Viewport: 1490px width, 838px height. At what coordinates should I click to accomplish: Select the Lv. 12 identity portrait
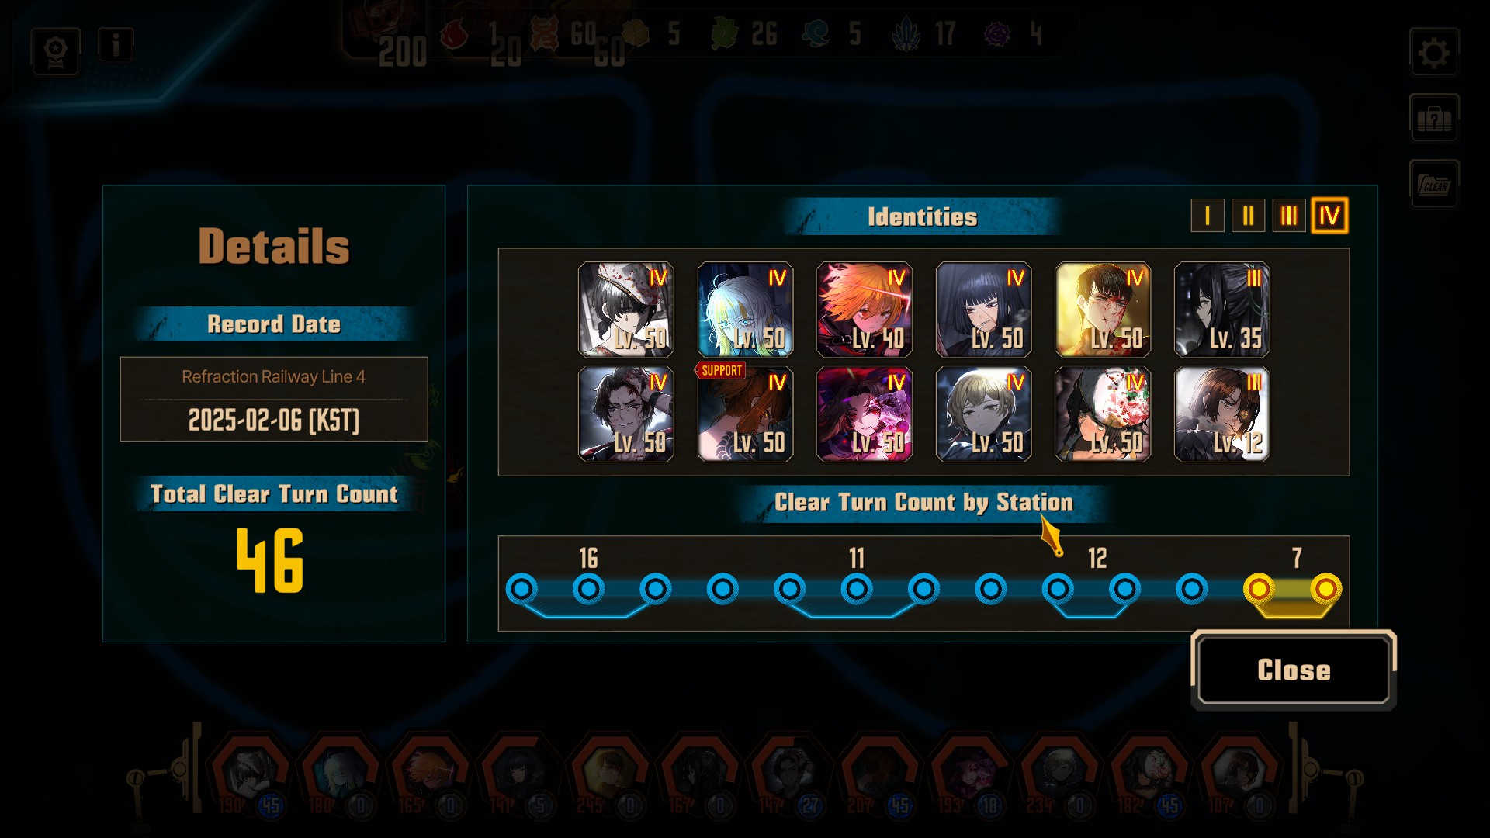tap(1222, 414)
